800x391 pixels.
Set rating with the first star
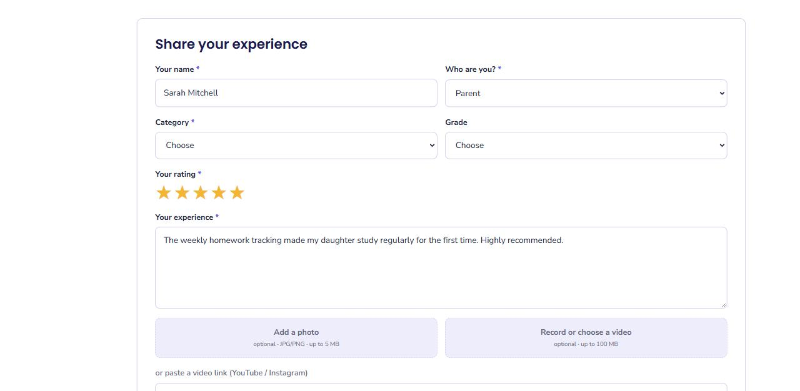[x=163, y=192]
